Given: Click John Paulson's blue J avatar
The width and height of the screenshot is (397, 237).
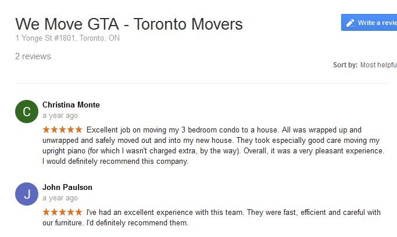Looking at the screenshot, I should click(26, 193).
